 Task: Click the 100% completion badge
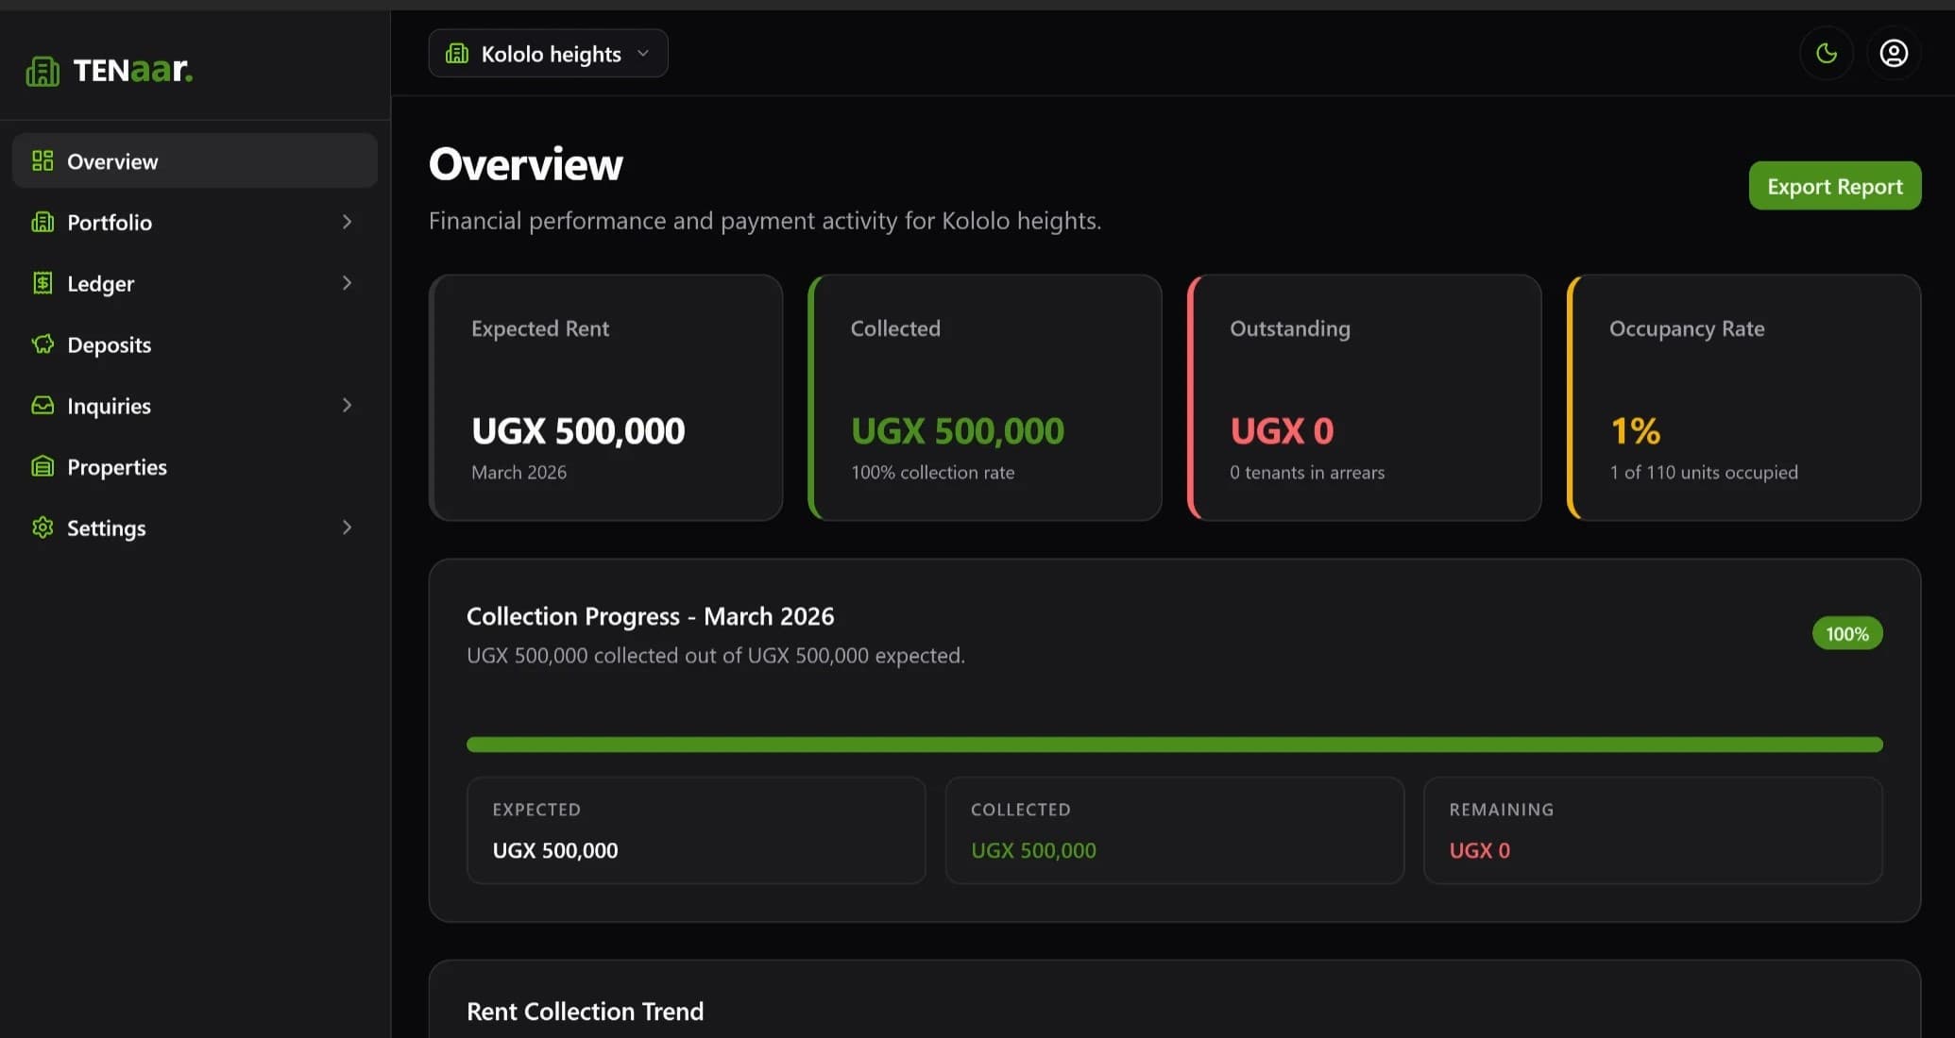(1847, 633)
